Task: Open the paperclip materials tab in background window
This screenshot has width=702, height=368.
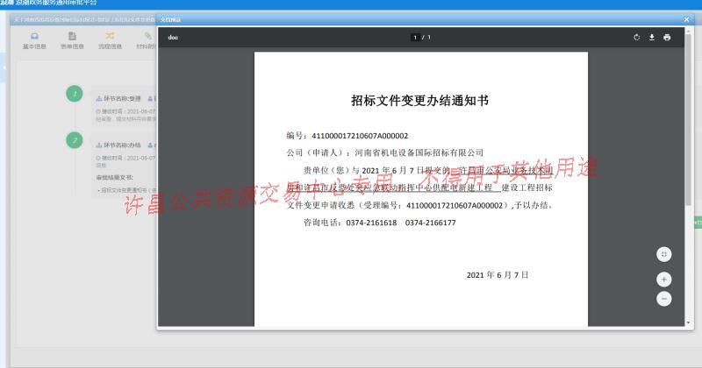Action: pos(147,40)
